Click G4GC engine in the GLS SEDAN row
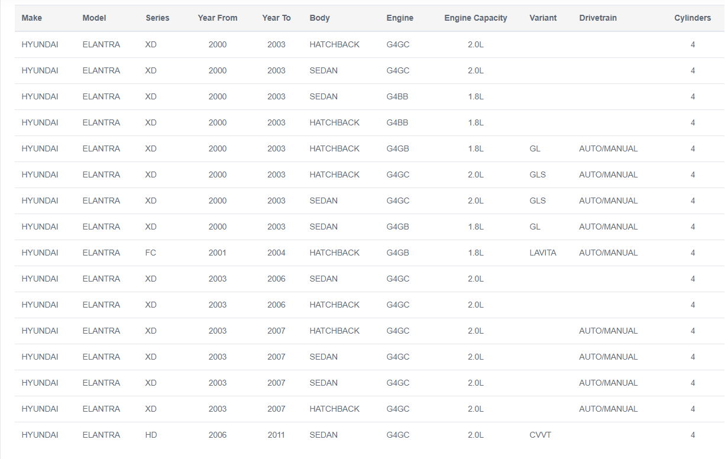The height and width of the screenshot is (459, 725). click(x=398, y=201)
